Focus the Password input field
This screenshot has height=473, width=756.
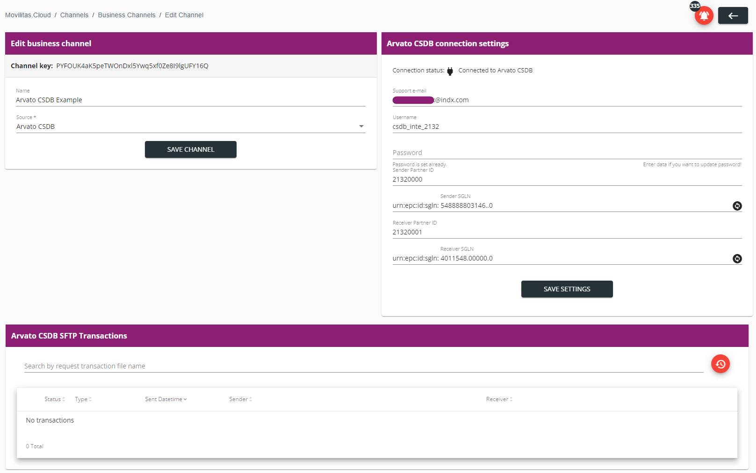[x=567, y=153]
